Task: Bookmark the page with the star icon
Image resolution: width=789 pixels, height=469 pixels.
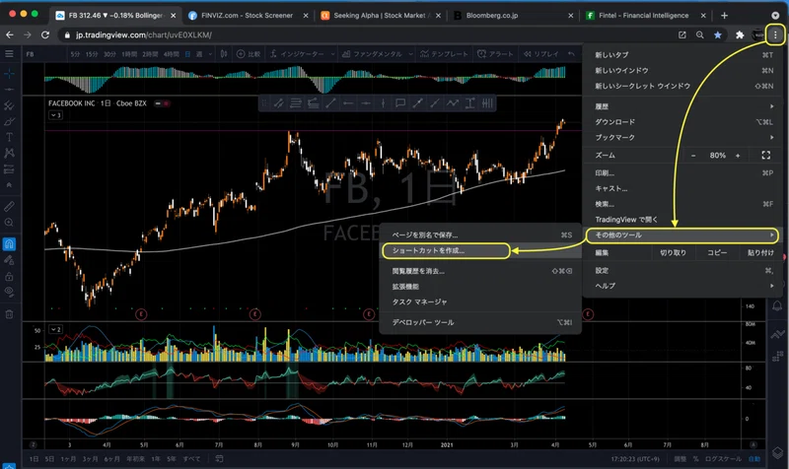Action: point(718,34)
